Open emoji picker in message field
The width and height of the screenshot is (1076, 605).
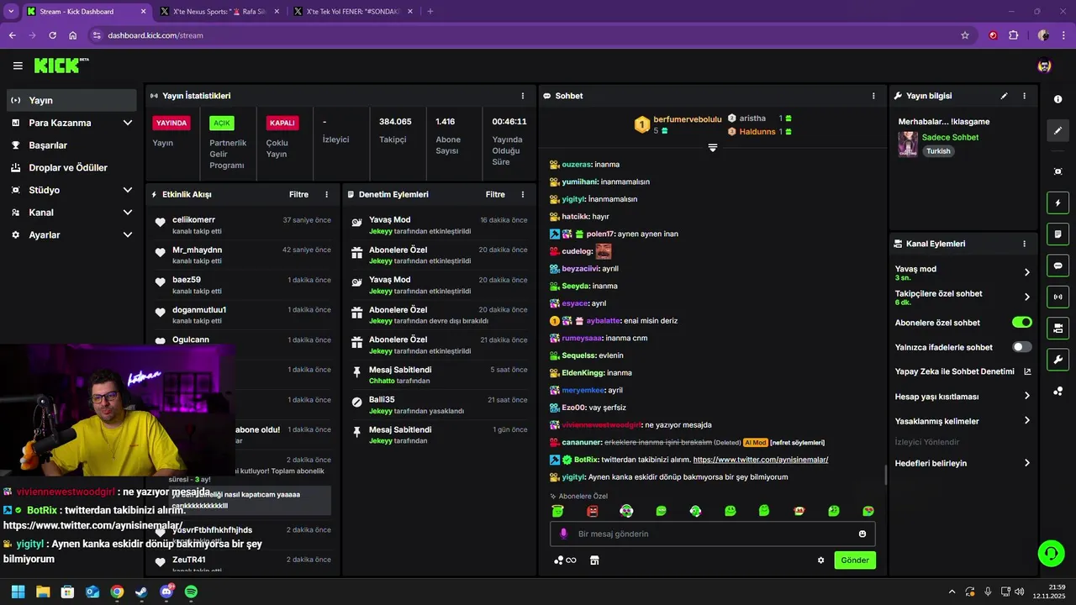click(862, 534)
